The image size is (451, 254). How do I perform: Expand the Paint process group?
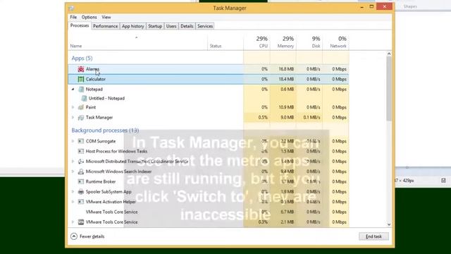pyautogui.click(x=73, y=107)
